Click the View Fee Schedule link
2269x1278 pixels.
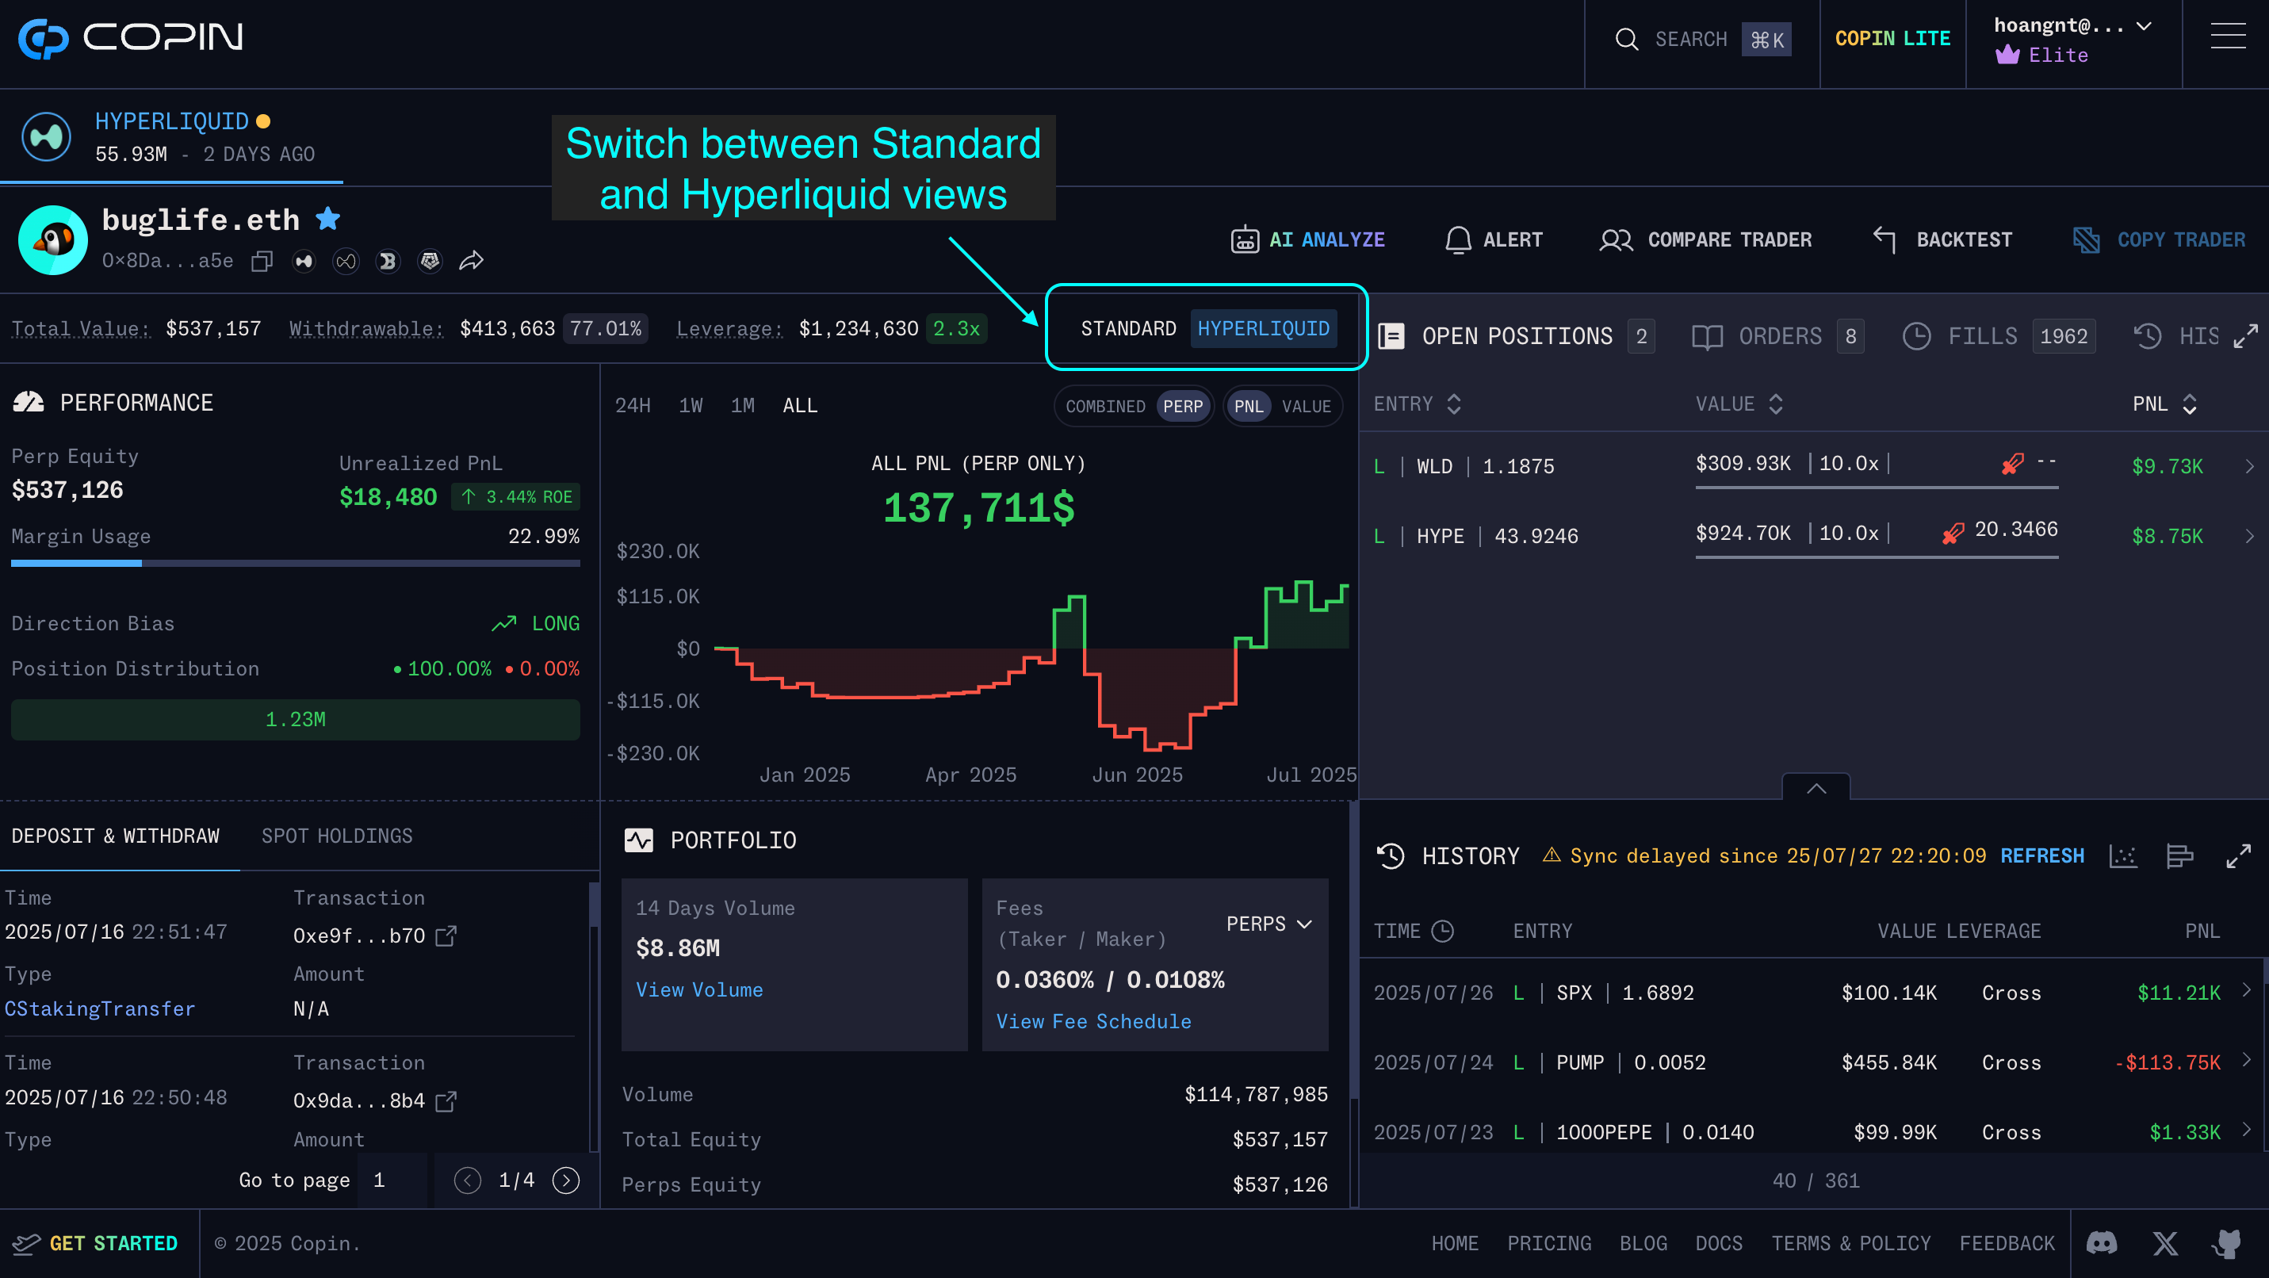pyautogui.click(x=1093, y=1022)
